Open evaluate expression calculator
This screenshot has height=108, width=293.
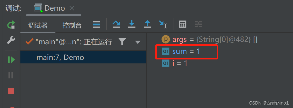coord(183,24)
